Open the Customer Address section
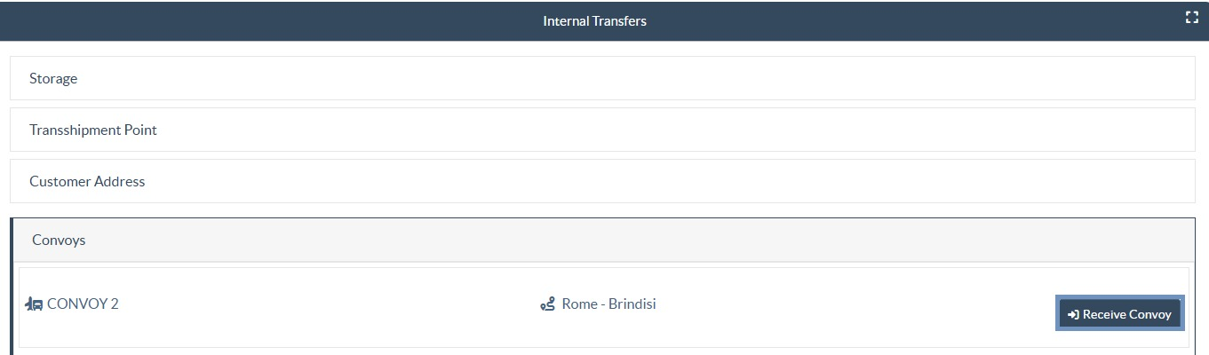 (602, 181)
